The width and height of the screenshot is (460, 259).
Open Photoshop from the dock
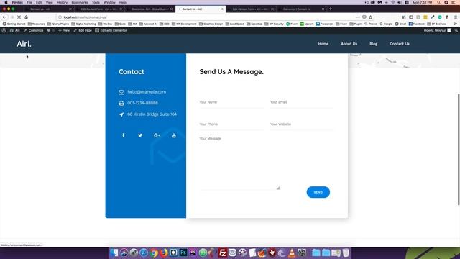(x=183, y=253)
